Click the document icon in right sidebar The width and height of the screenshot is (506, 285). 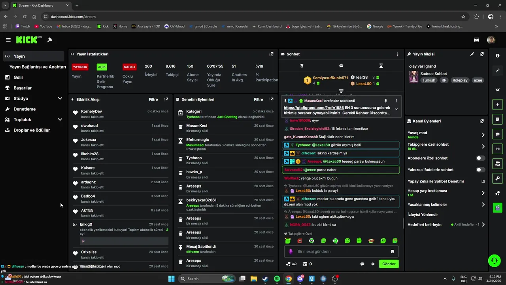coord(497,120)
